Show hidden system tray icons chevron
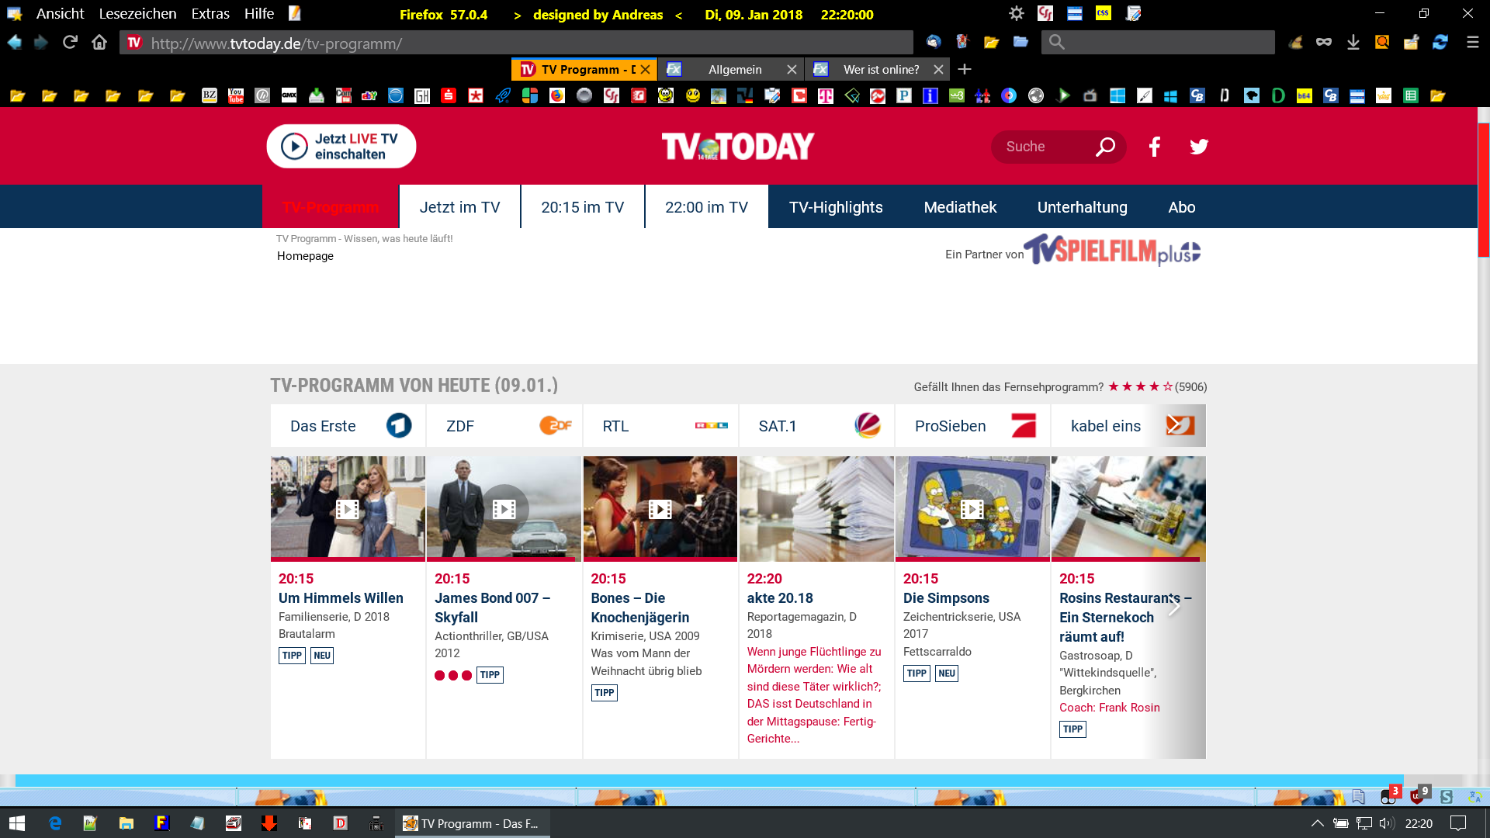Image resolution: width=1490 pixels, height=838 pixels. coord(1317,823)
